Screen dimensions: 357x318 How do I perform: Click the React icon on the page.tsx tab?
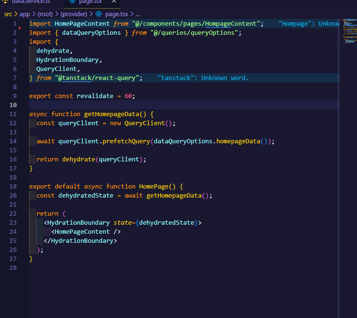(72, 1)
